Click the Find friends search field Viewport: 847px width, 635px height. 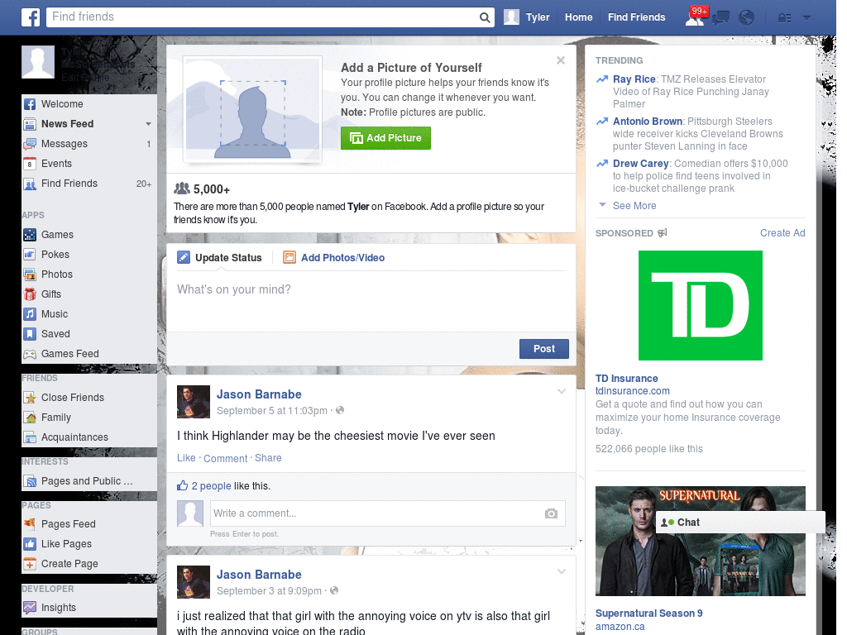coord(262,17)
